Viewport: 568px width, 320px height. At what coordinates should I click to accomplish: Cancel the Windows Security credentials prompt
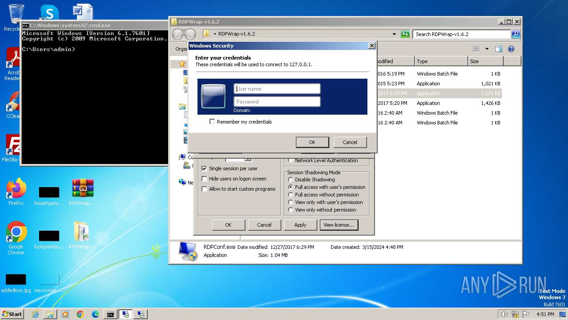pyautogui.click(x=350, y=142)
